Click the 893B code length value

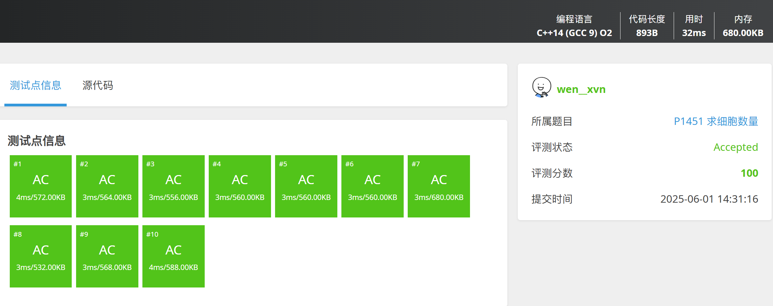point(647,33)
